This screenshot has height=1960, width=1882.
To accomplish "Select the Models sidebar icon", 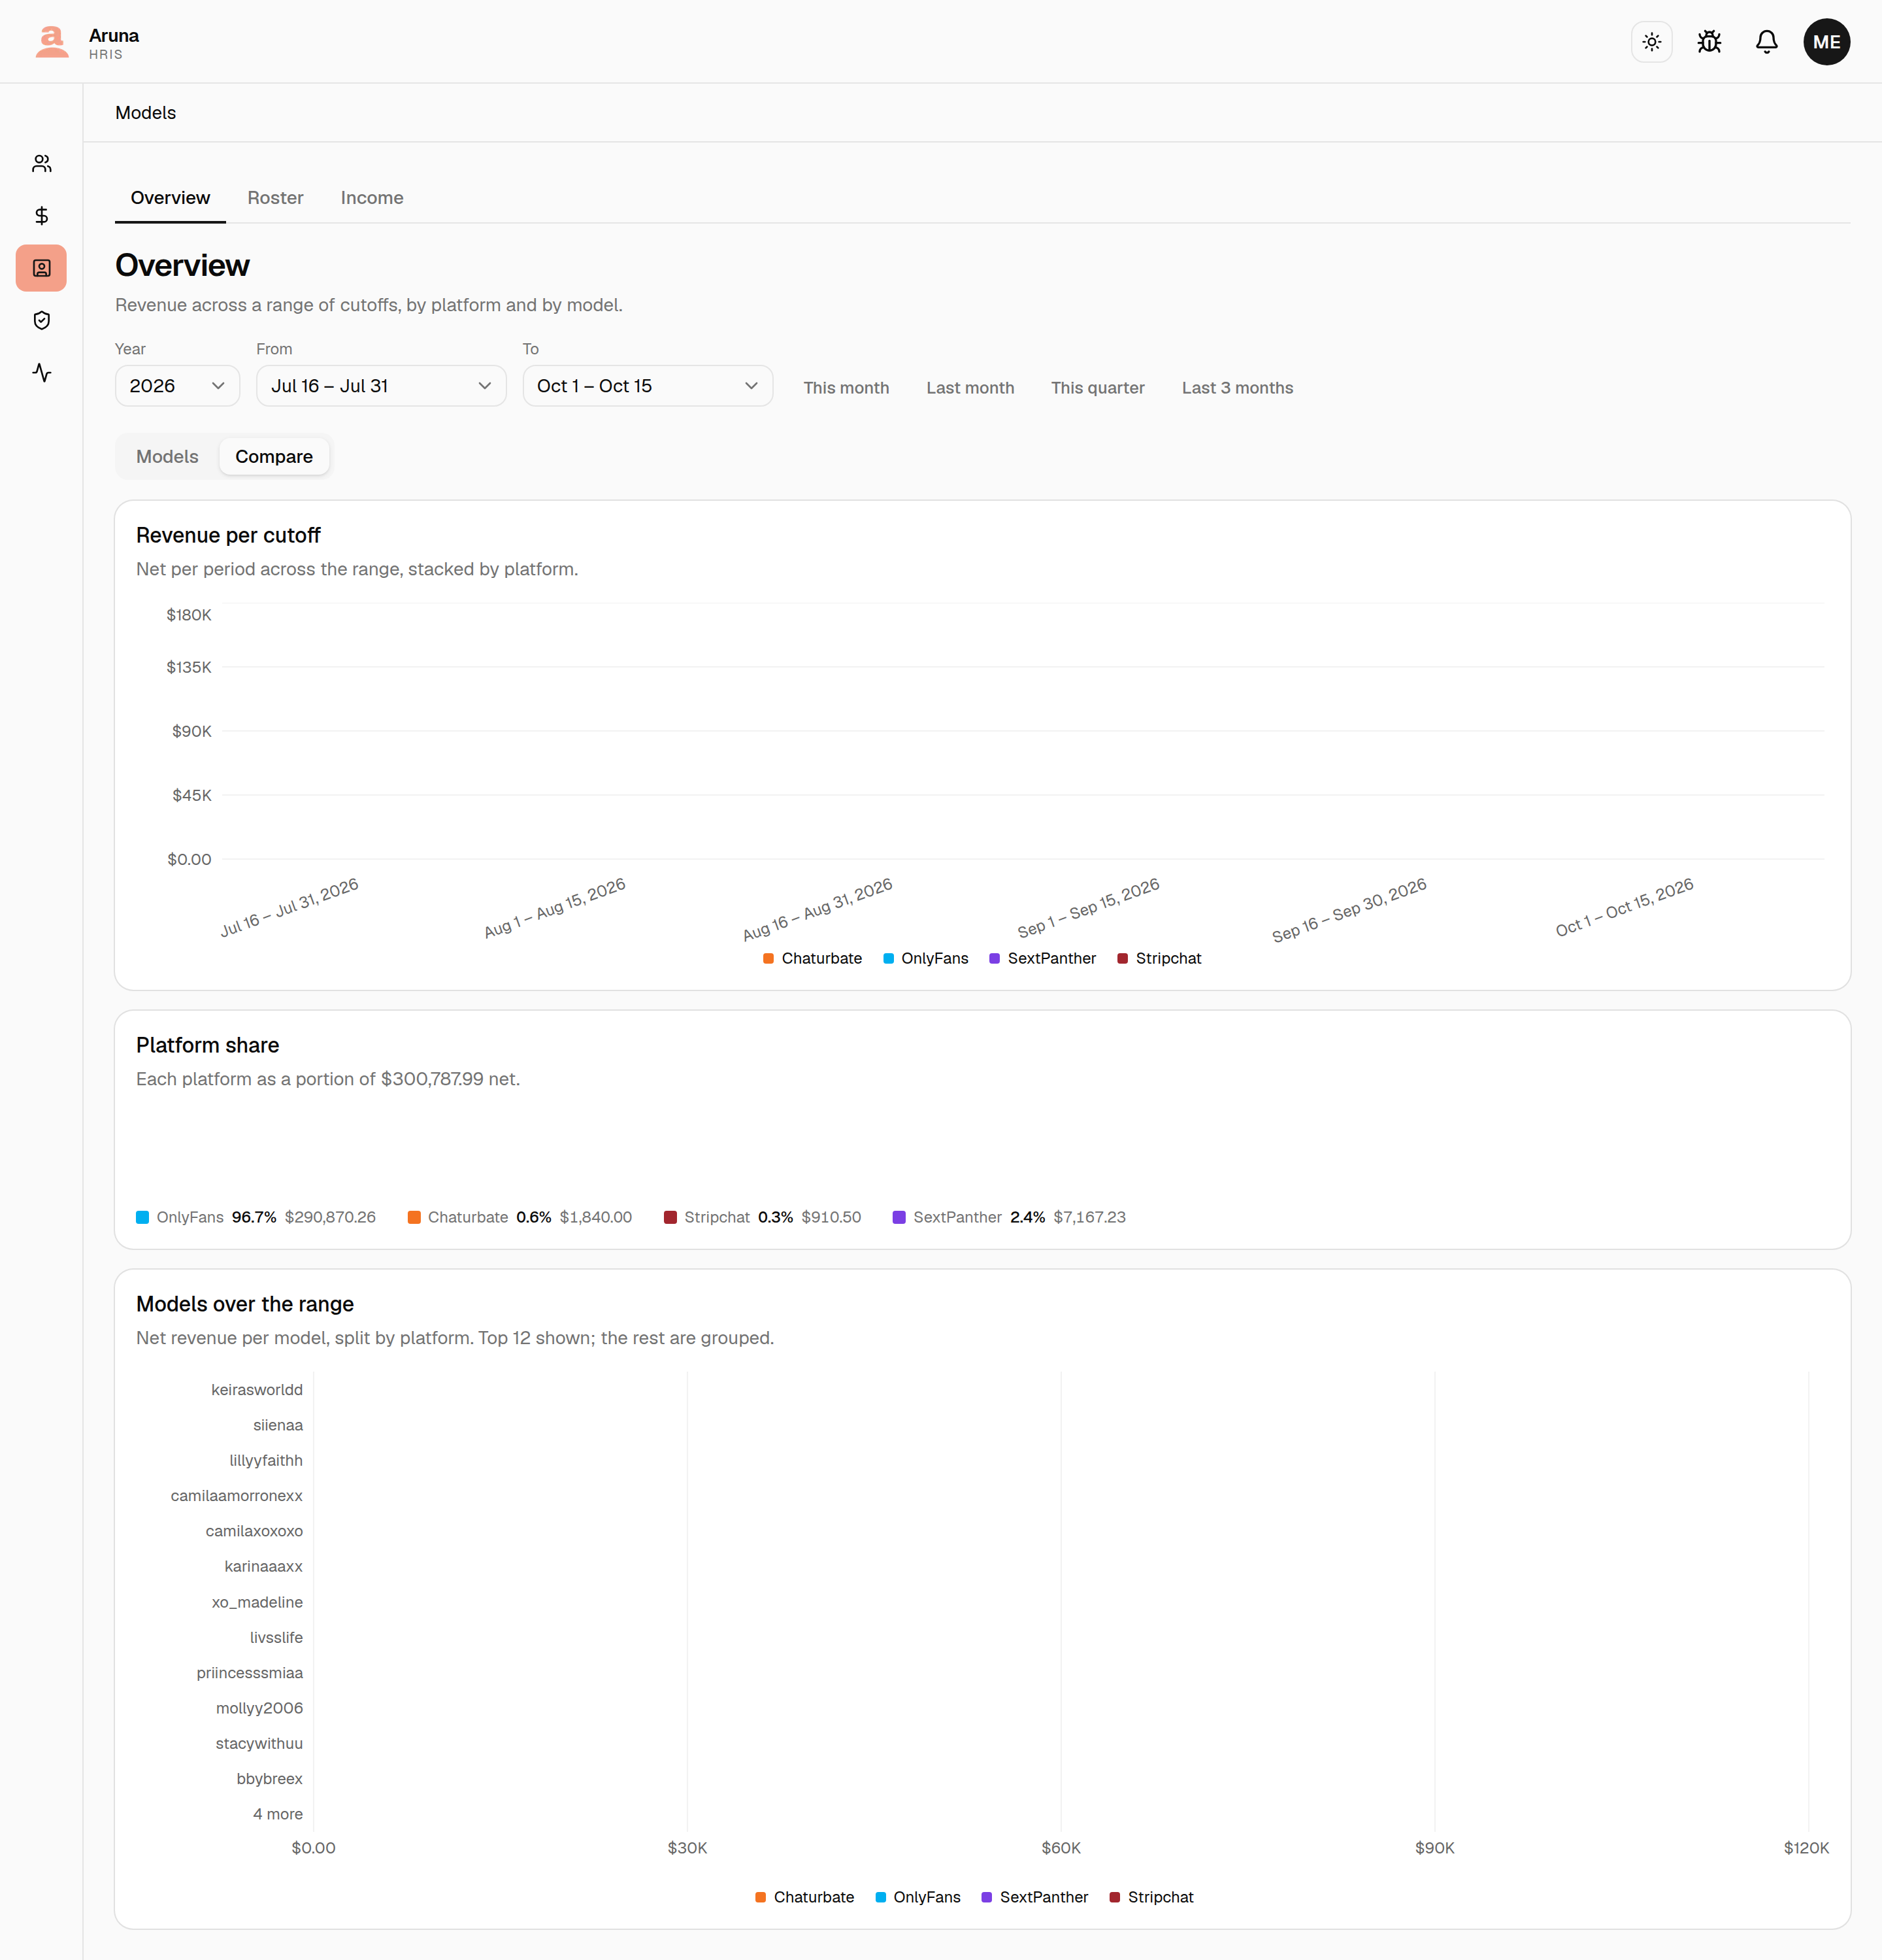I will (41, 268).
